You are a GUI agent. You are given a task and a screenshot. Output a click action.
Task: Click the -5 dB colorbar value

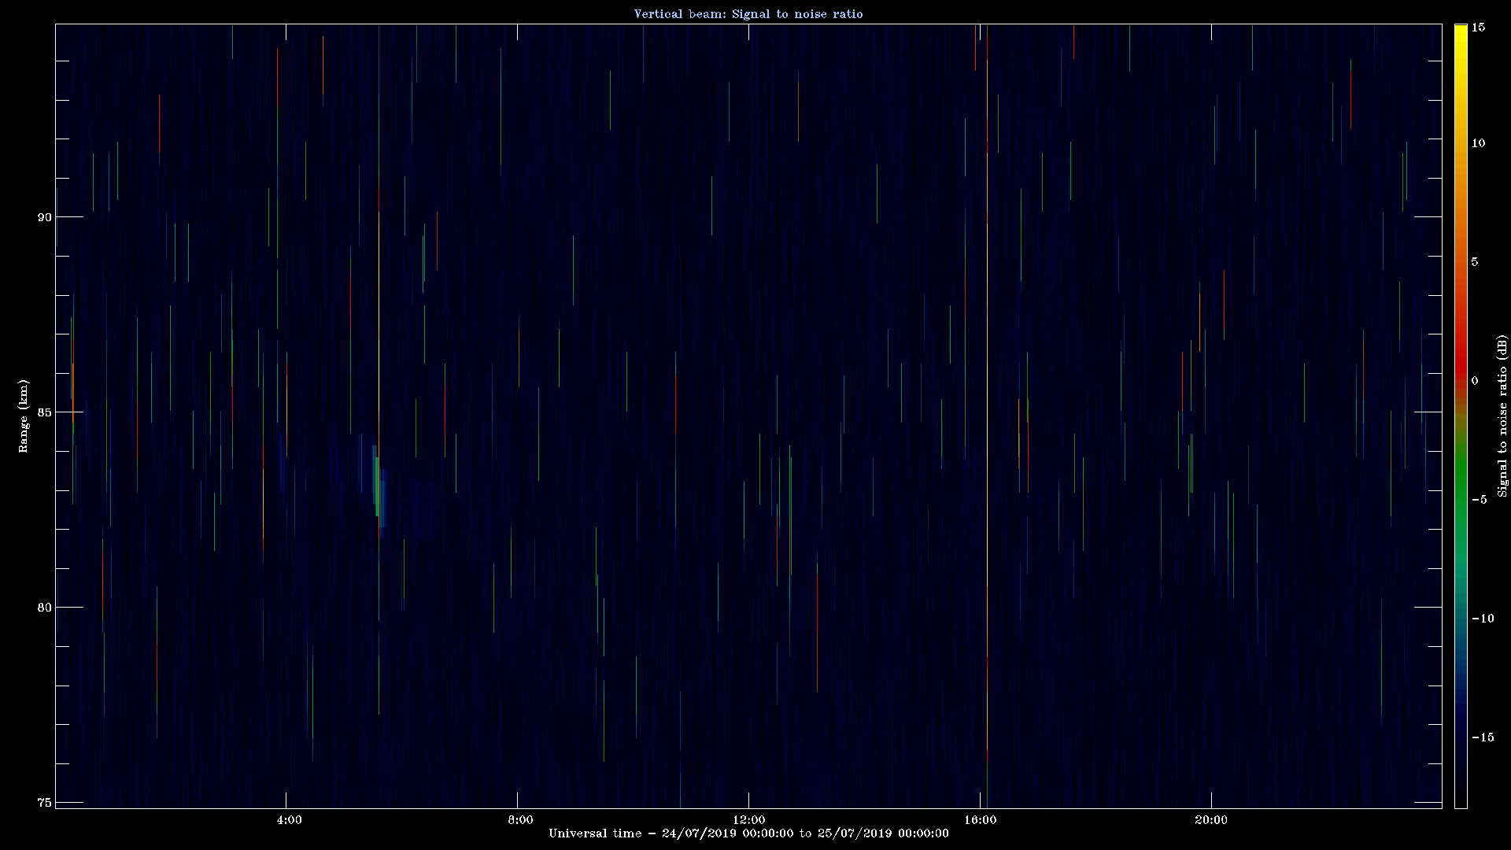1479,499
